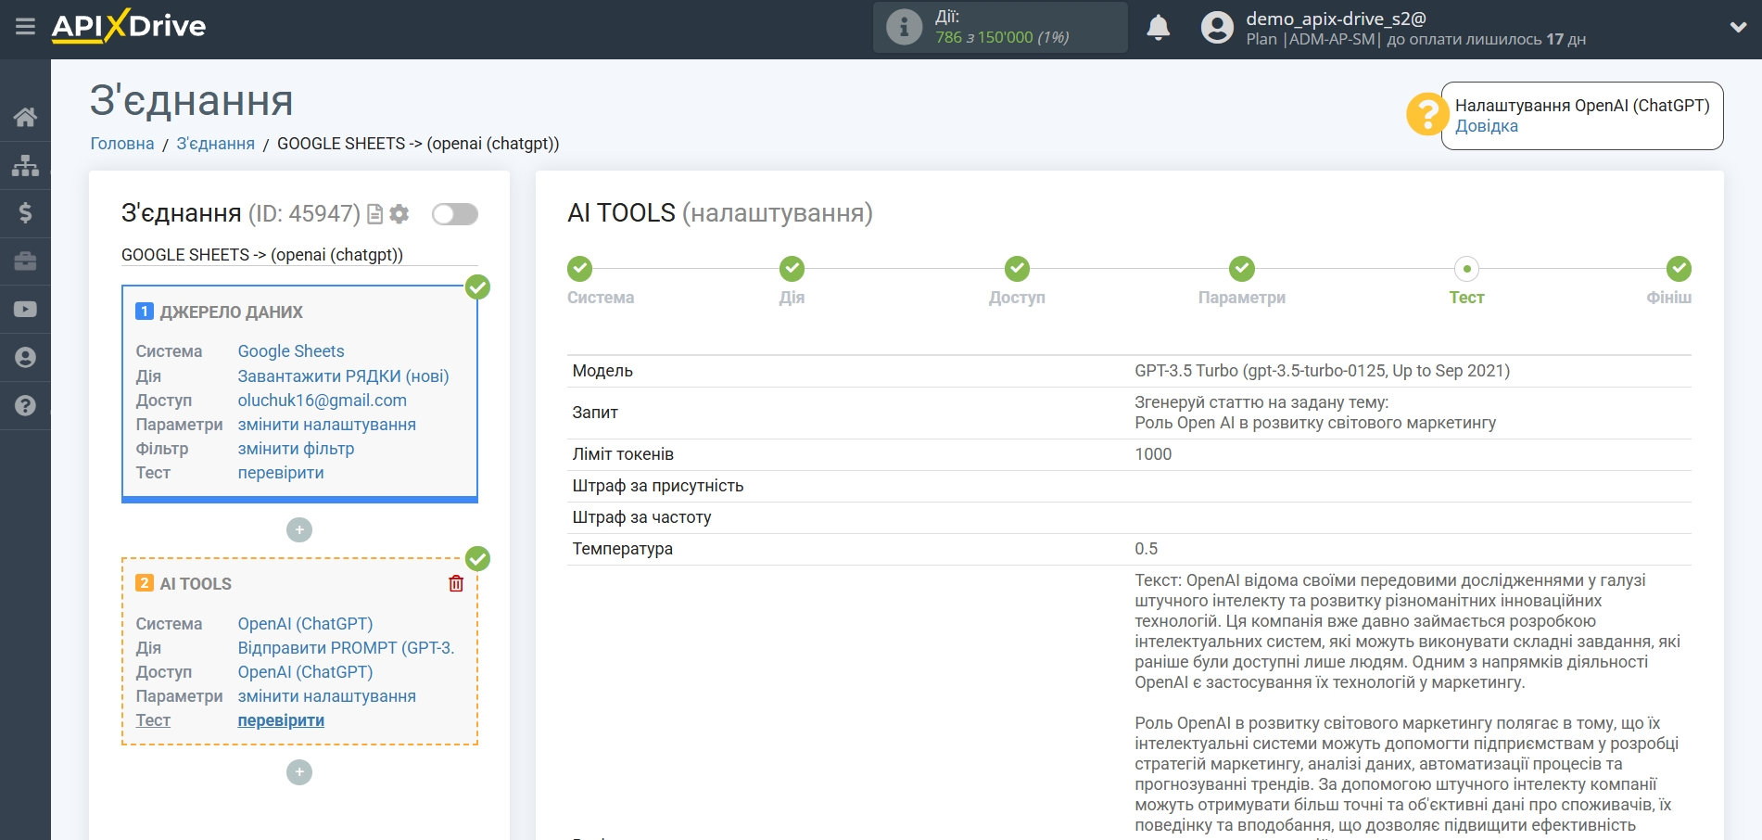The height and width of the screenshot is (840, 1762).
Task: Open the notifications bell
Action: pyautogui.click(x=1158, y=27)
